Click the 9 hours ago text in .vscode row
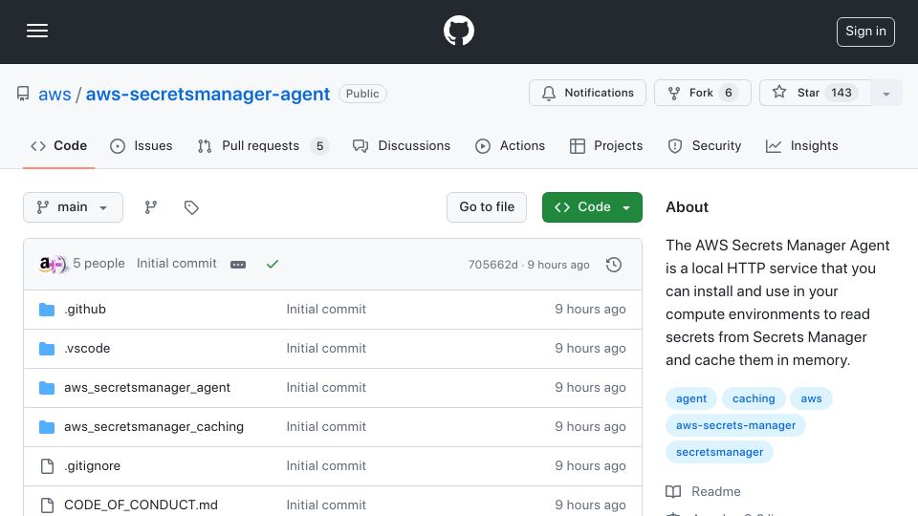The image size is (918, 516). click(x=590, y=348)
